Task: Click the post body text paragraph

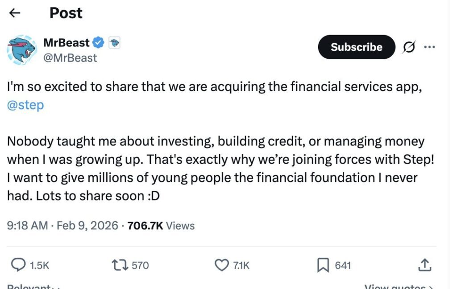Action: pyautogui.click(x=214, y=169)
